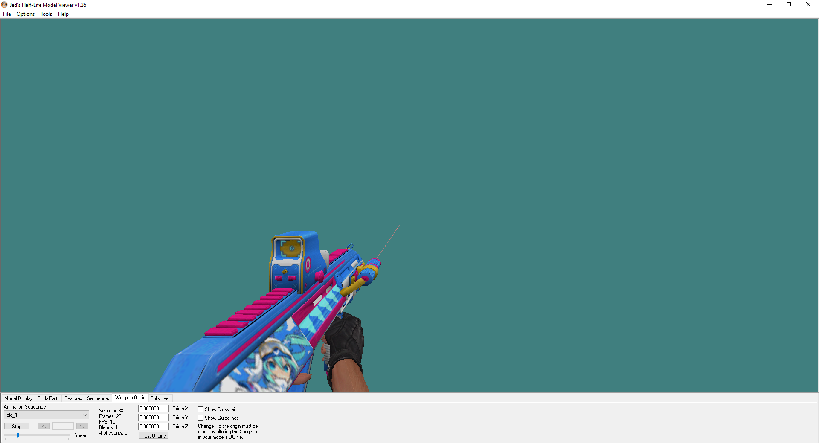Image resolution: width=819 pixels, height=444 pixels.
Task: Step to the next frame
Action: pyautogui.click(x=82, y=426)
